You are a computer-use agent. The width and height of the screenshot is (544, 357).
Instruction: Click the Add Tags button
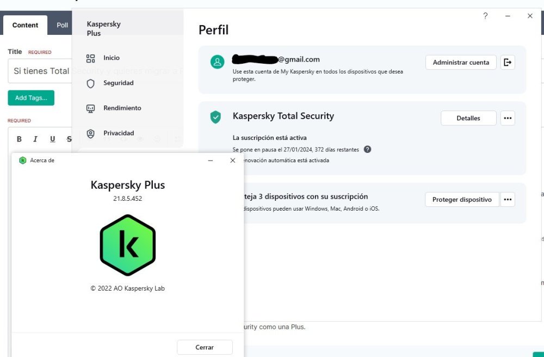(x=31, y=98)
